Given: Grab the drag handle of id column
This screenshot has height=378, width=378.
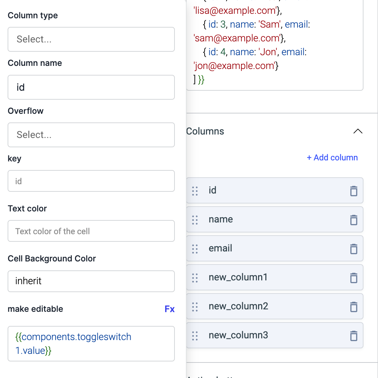Looking at the screenshot, I should click(x=195, y=191).
